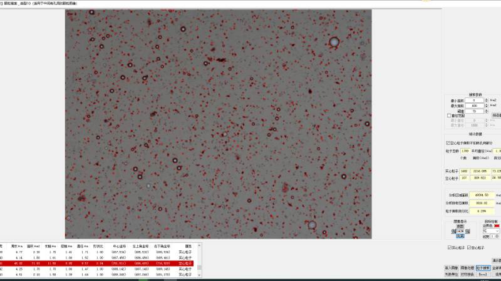Screen dimensions: 501x281
Task: Increase the minimum area spinner value
Action: click(487, 99)
